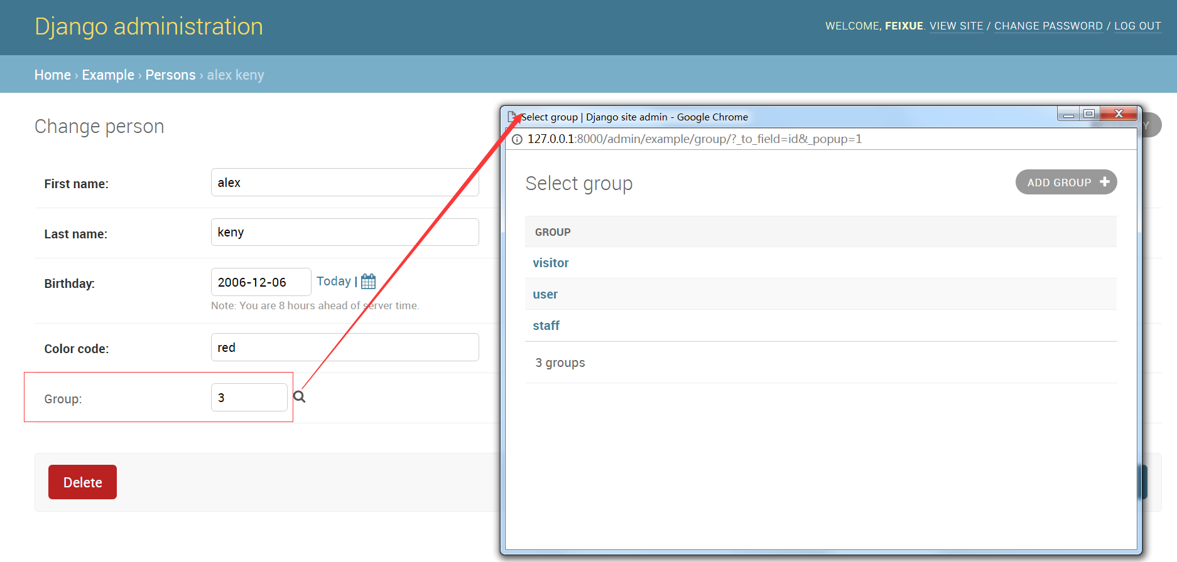The height and width of the screenshot is (562, 1177).
Task: Click the red Delete button
Action: (x=82, y=482)
